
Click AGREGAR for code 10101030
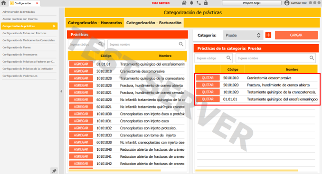(81, 114)
